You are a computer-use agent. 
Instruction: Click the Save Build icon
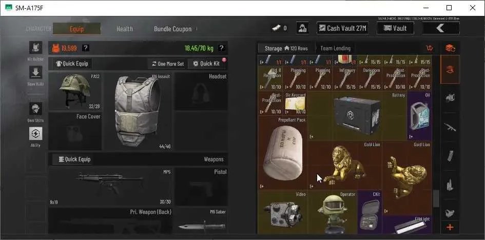(x=35, y=72)
